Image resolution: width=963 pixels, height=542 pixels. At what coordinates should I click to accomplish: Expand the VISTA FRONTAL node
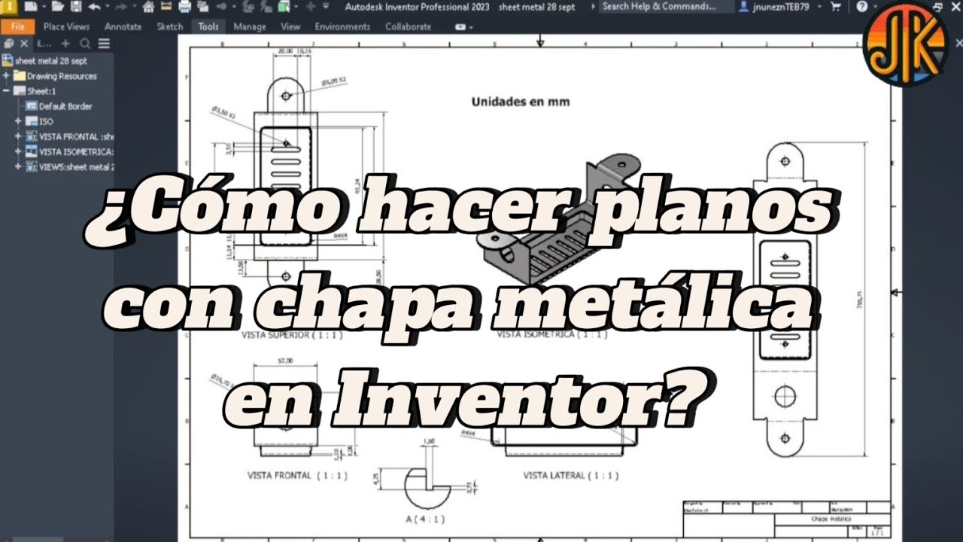(19, 136)
